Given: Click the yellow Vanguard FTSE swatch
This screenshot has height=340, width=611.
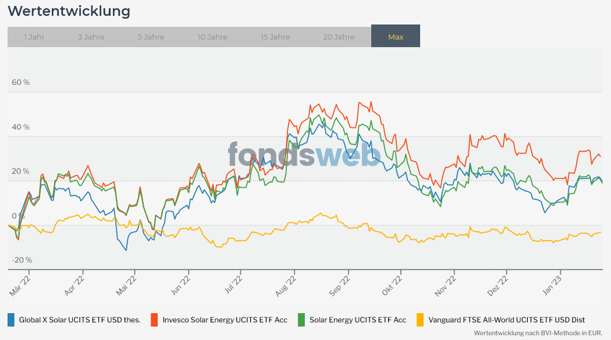Looking at the screenshot, I should pyautogui.click(x=420, y=319).
